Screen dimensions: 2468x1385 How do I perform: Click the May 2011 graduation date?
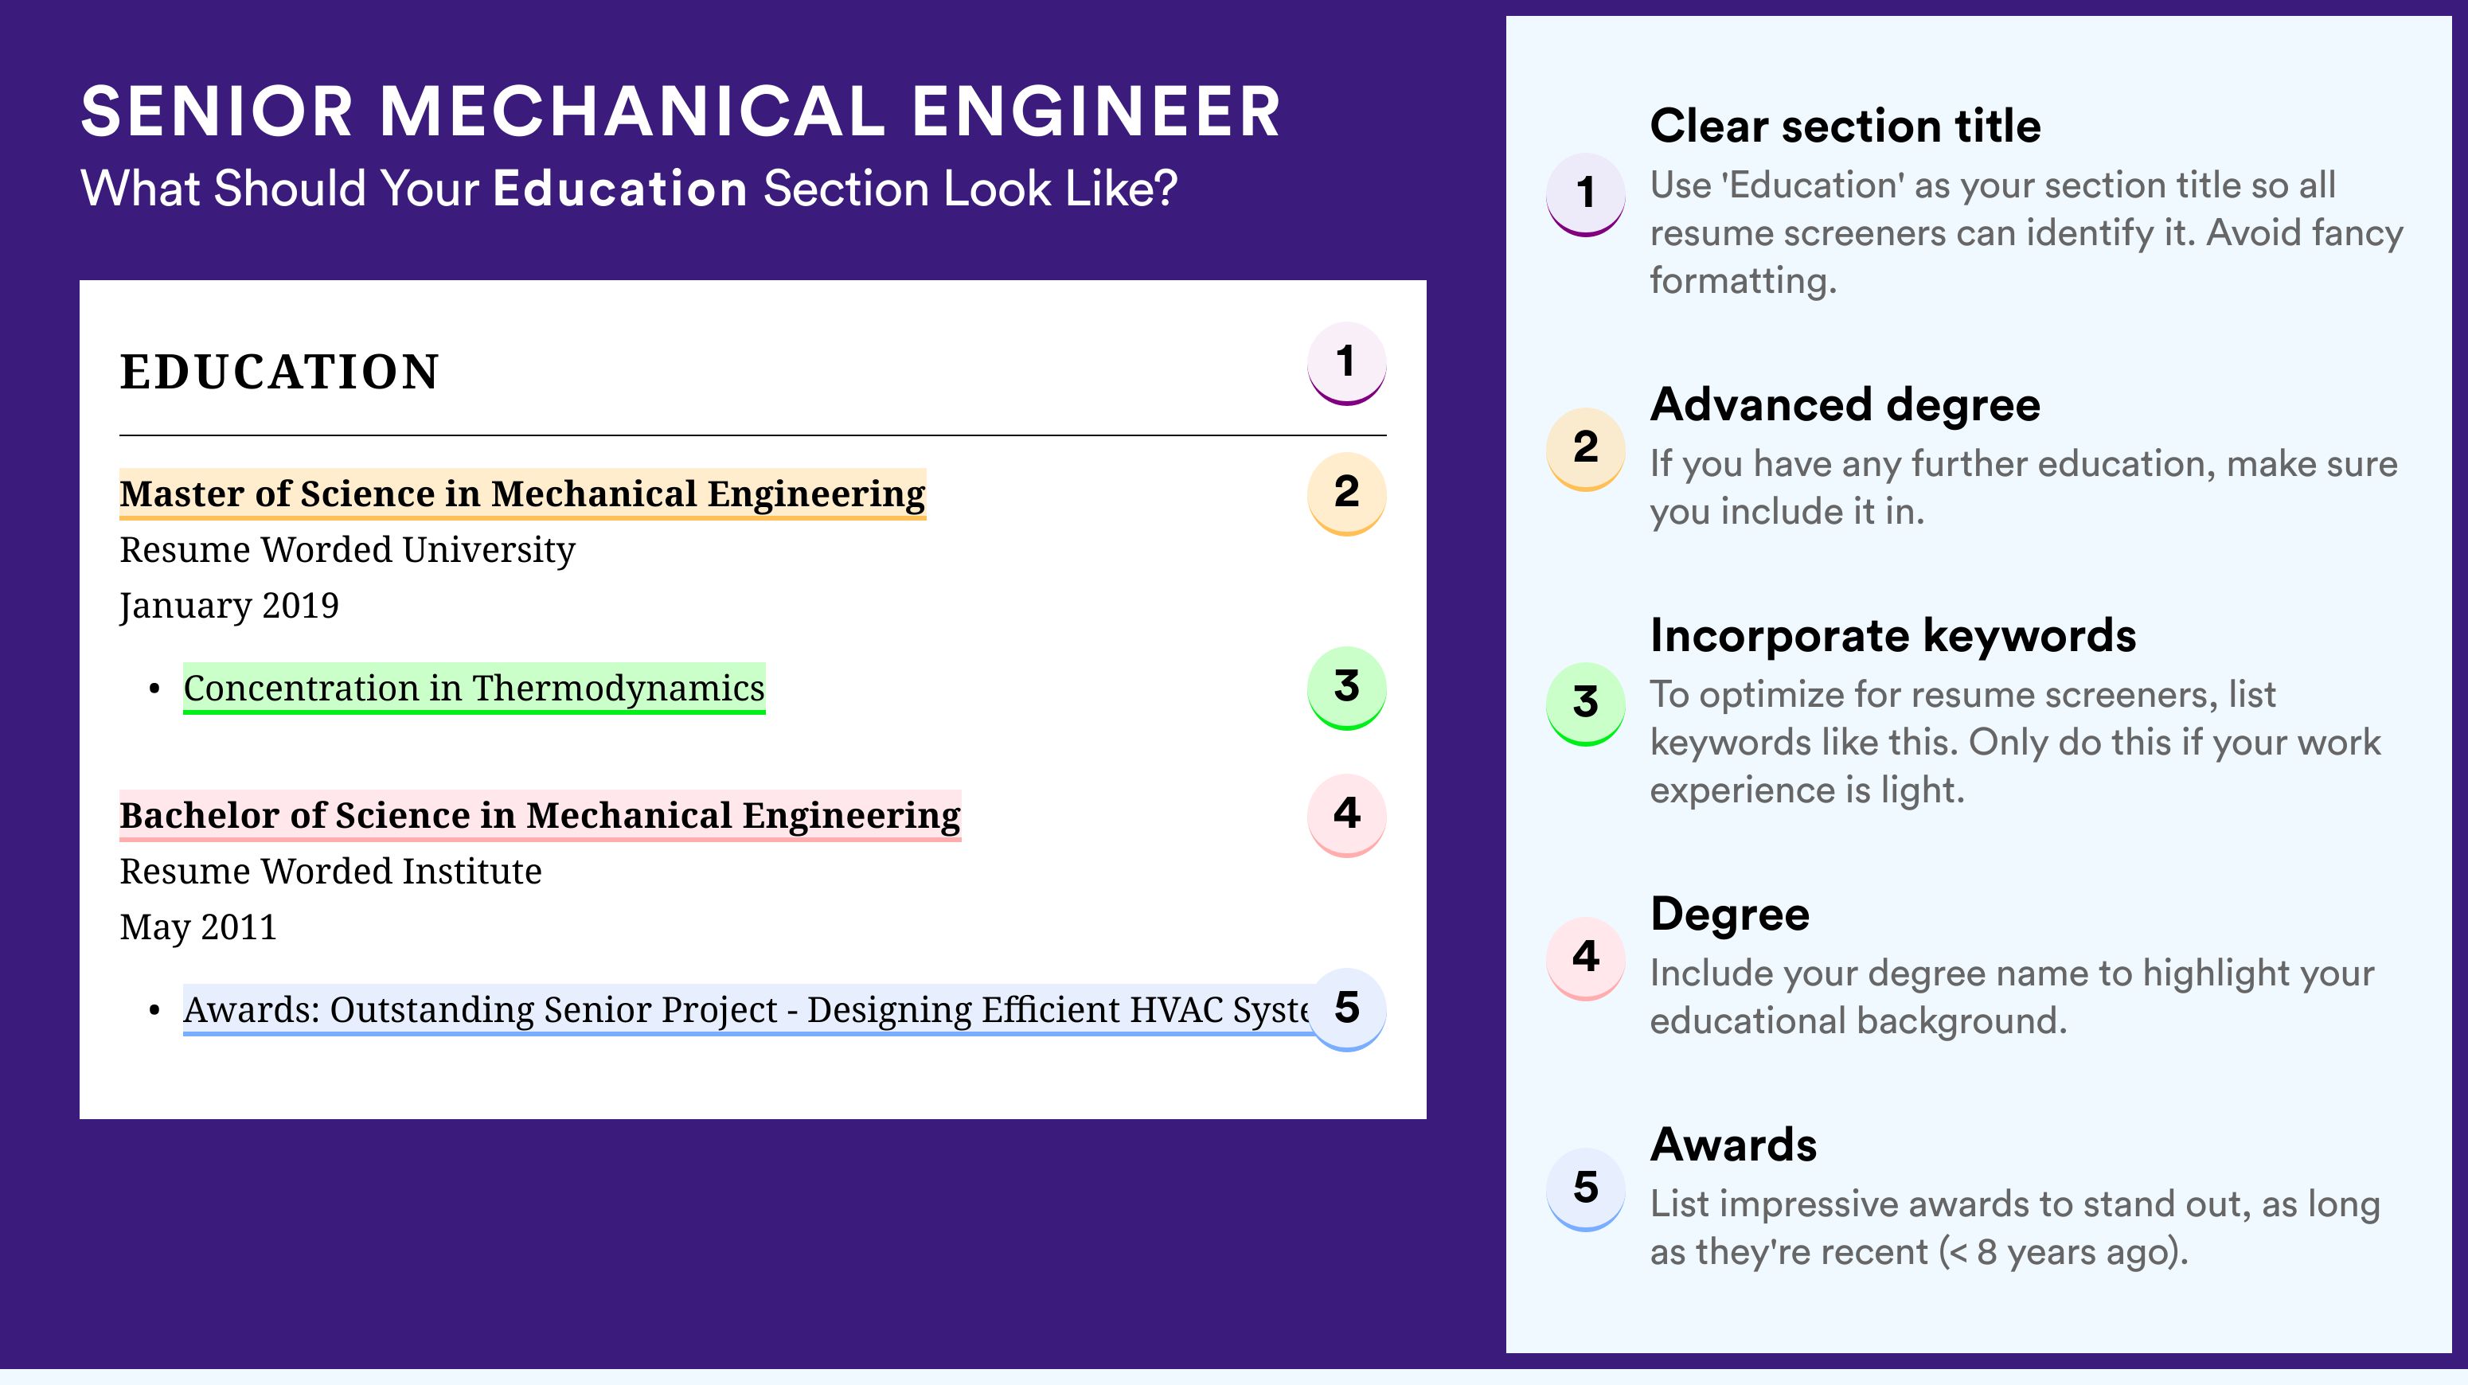(x=198, y=927)
